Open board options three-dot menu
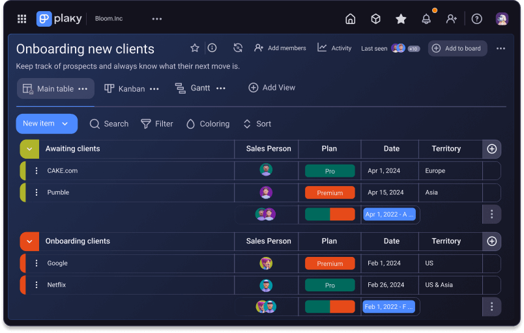 (501, 49)
